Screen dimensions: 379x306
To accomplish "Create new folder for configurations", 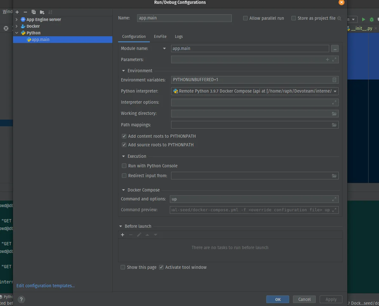I will pyautogui.click(x=42, y=12).
